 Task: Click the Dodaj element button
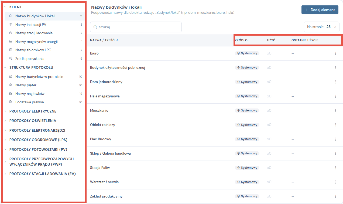[320, 10]
